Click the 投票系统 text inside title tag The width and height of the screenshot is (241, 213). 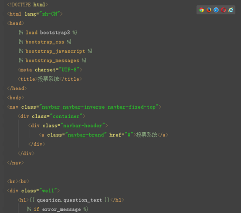point(48,79)
